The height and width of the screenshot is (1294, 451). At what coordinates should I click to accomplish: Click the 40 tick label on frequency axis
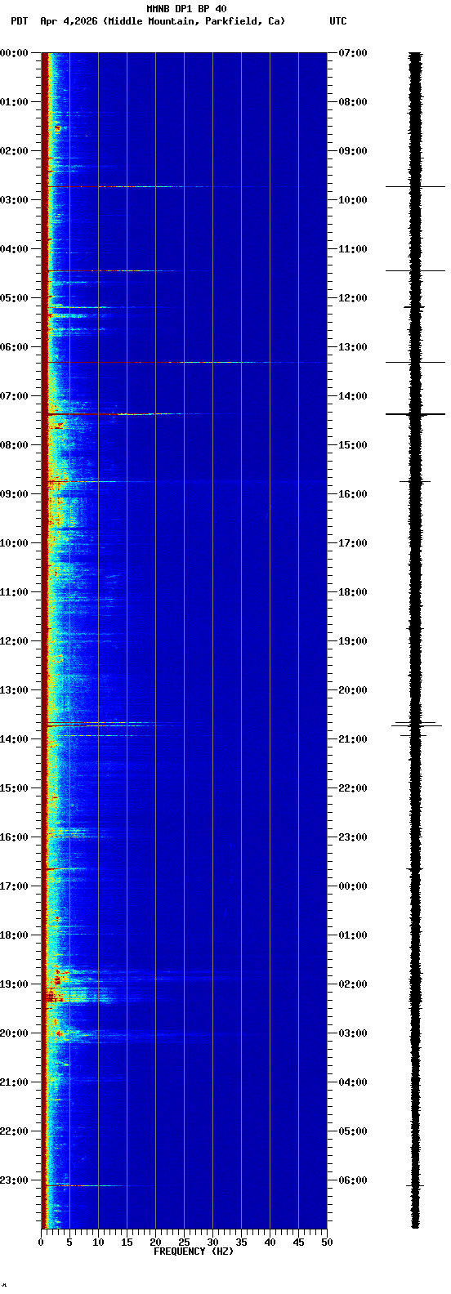pyautogui.click(x=270, y=1243)
